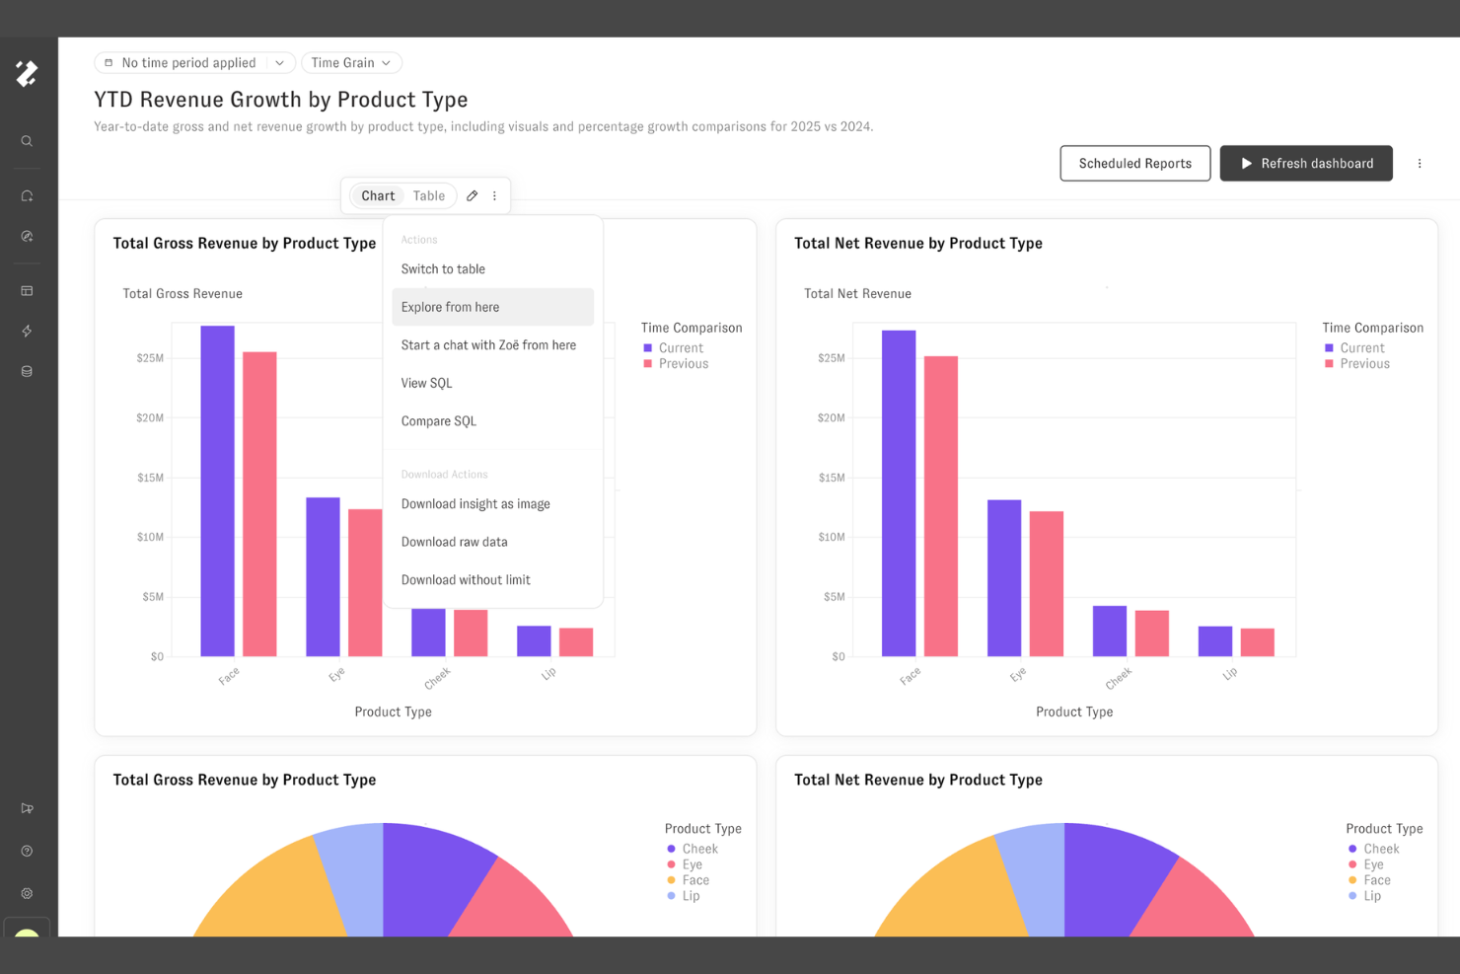Select 'Download insight as image'

[492, 504]
